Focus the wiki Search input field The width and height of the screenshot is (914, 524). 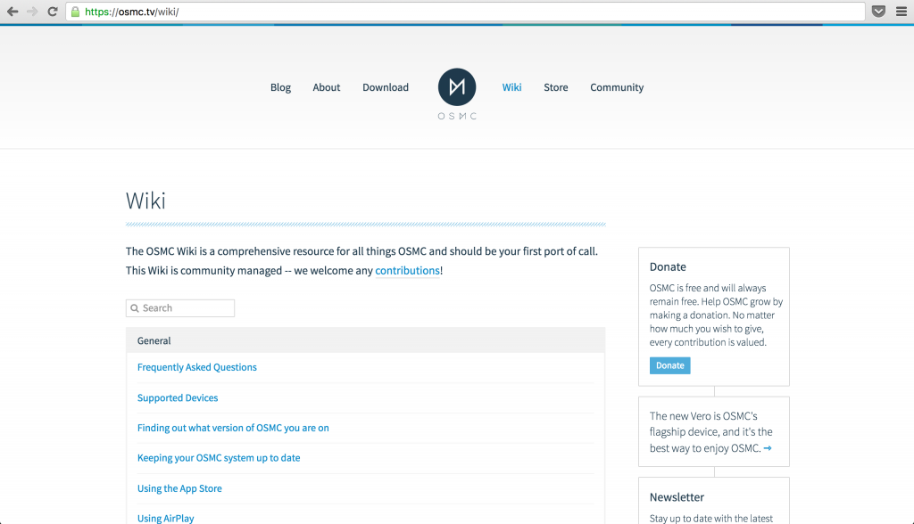(180, 308)
